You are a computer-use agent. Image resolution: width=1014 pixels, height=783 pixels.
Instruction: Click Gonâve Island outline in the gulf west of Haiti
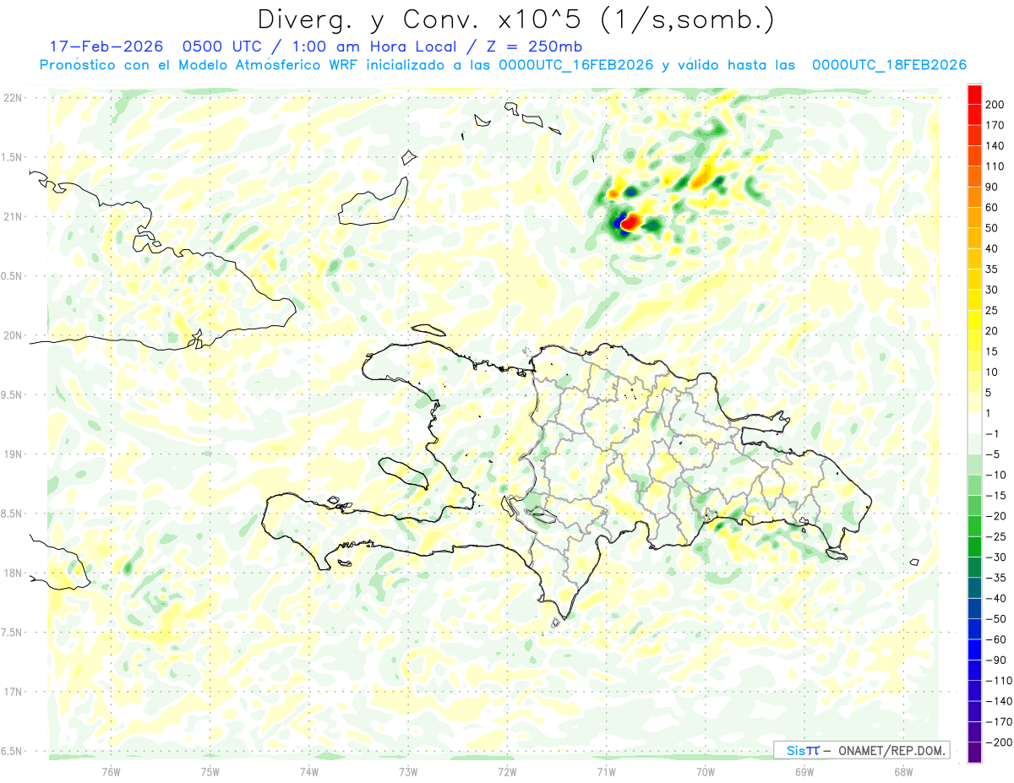point(404,473)
